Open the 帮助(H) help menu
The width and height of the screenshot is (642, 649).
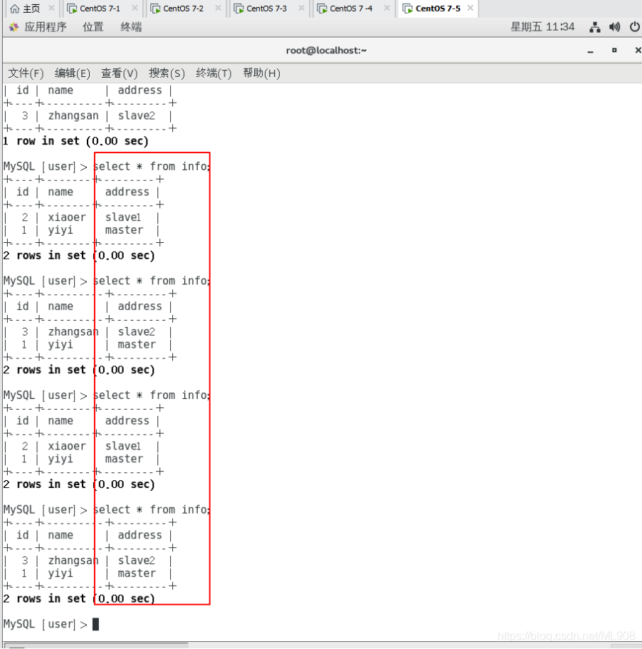pos(262,73)
